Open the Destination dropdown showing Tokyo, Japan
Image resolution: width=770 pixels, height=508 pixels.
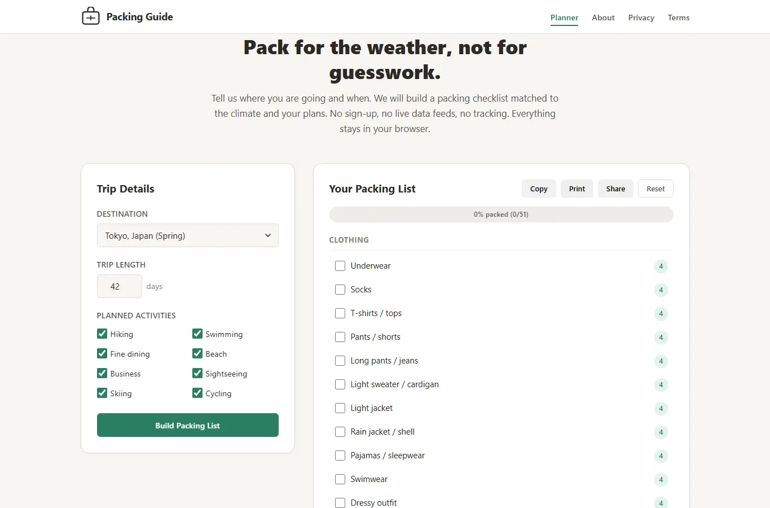[x=188, y=235]
